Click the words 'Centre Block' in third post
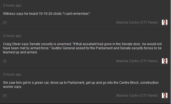 pyautogui.click(x=129, y=83)
